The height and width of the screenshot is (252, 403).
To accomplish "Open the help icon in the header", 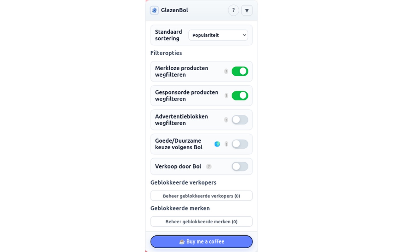I will (x=233, y=10).
